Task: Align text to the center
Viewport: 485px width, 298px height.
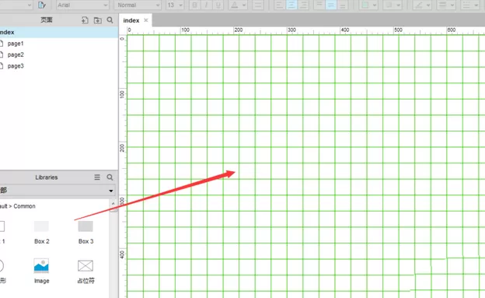Action: (291, 5)
